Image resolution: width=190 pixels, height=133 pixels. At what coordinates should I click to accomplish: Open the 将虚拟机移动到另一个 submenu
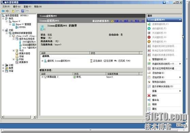pos(180,64)
